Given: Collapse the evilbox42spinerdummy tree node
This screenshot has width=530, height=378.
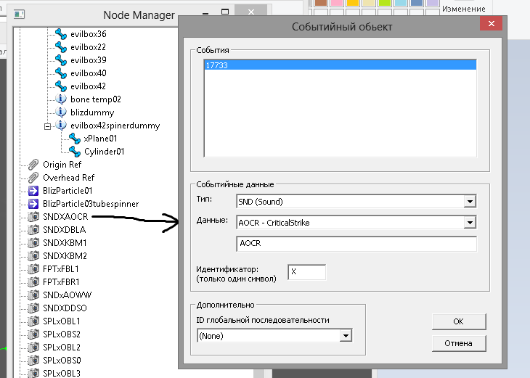Looking at the screenshot, I should [48, 127].
